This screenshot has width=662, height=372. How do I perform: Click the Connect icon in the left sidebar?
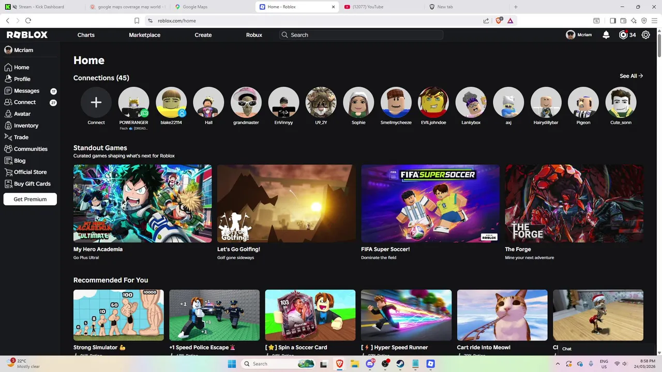point(8,102)
